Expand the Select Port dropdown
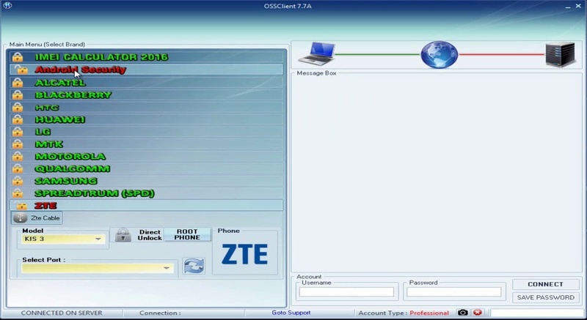 [98, 268]
